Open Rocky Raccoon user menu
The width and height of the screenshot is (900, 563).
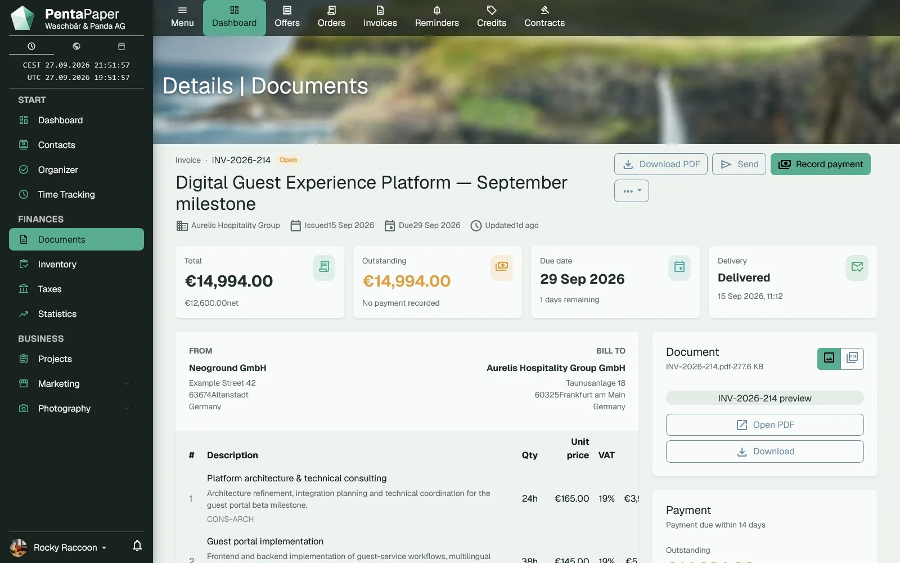pos(58,547)
